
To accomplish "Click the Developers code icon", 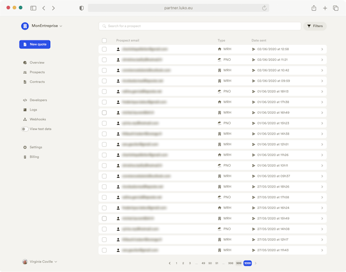I will [25, 100].
